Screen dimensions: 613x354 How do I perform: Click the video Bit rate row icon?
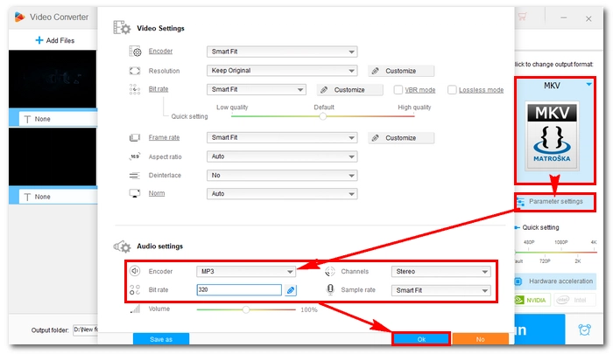click(x=135, y=89)
